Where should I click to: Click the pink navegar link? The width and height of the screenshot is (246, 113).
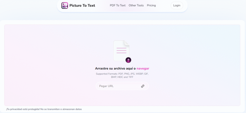click(143, 69)
